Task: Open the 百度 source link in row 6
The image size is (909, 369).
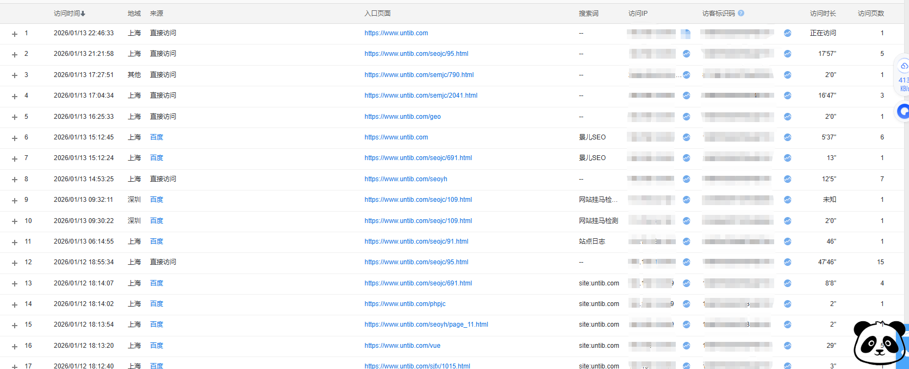Action: 157,137
